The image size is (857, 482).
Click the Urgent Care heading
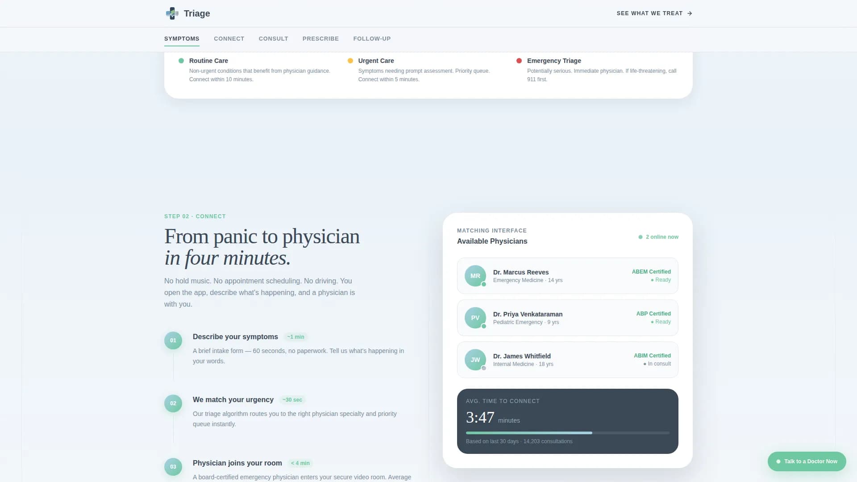[x=376, y=61]
